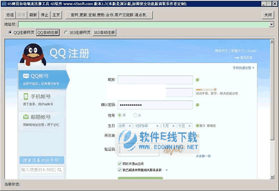The width and height of the screenshot is (279, 191).
Task: Select the 163注册网页 radio button
Action: 66,33
